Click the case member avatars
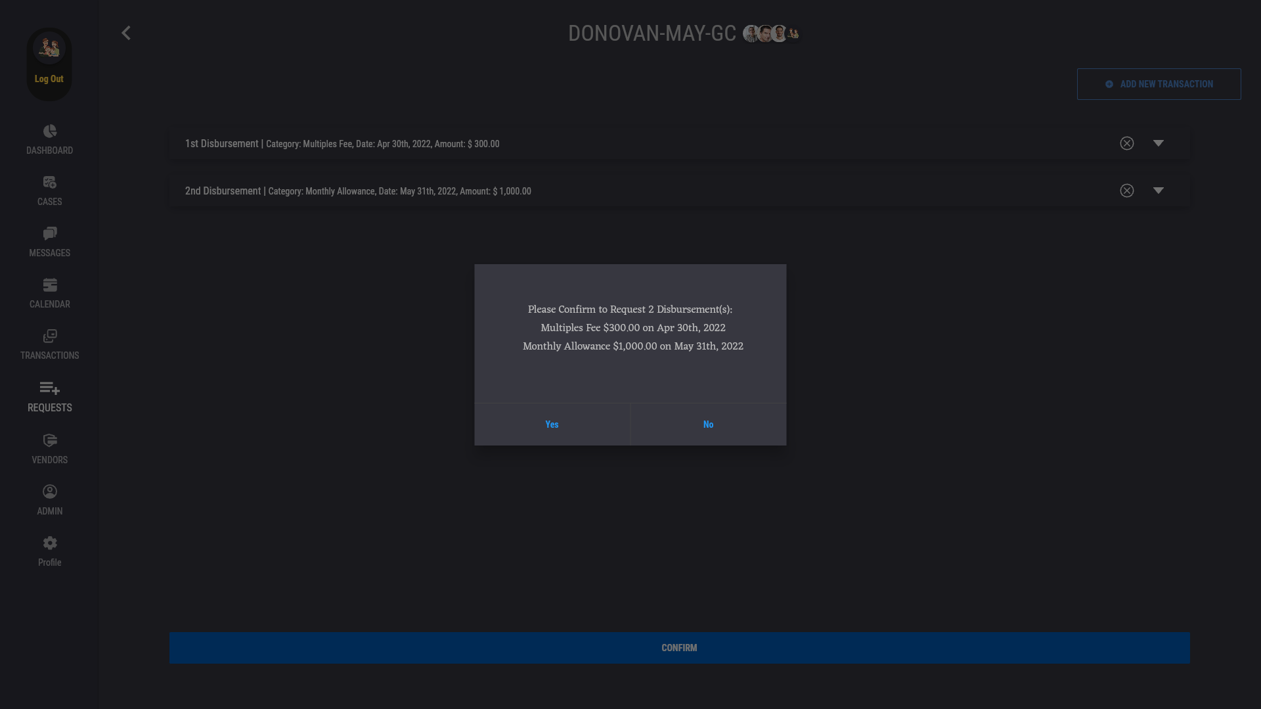This screenshot has width=1261, height=709. (x=771, y=34)
